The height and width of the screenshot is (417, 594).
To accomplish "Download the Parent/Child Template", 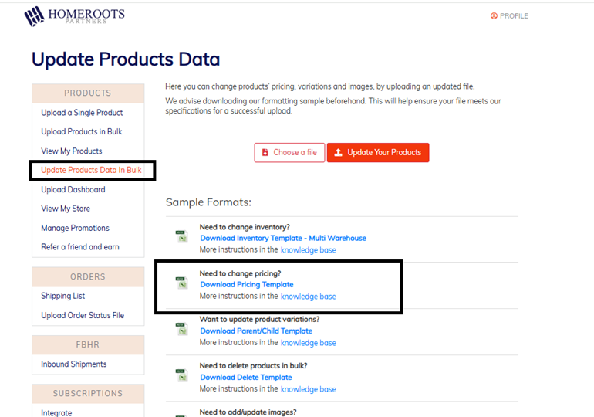I will tap(255, 331).
